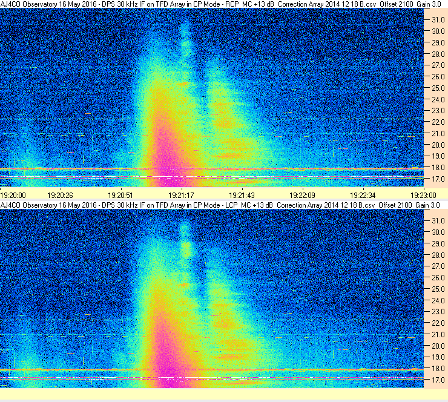This screenshot has height=402, width=448.
Task: Click the 28.0 label on RCP frequency axis
Action: click(x=438, y=54)
